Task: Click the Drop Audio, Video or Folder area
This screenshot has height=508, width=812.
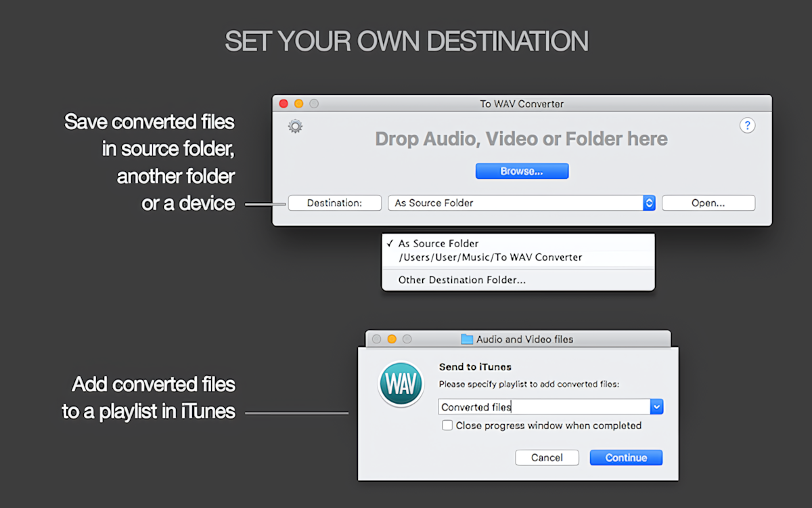Action: tap(521, 139)
